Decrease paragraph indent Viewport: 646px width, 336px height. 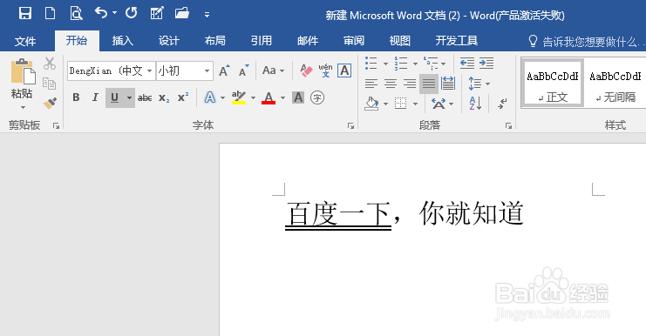[x=467, y=64]
